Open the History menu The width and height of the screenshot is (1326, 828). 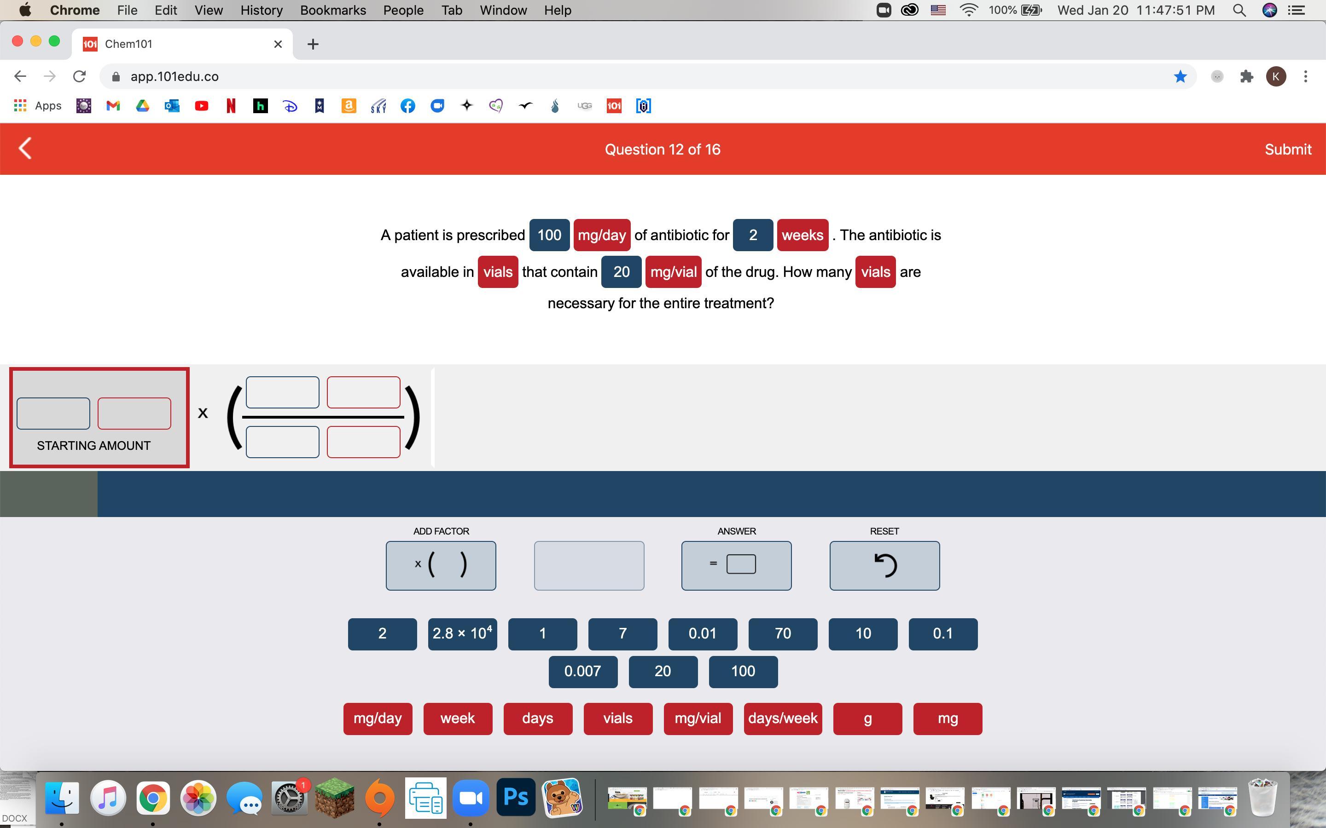click(x=262, y=11)
